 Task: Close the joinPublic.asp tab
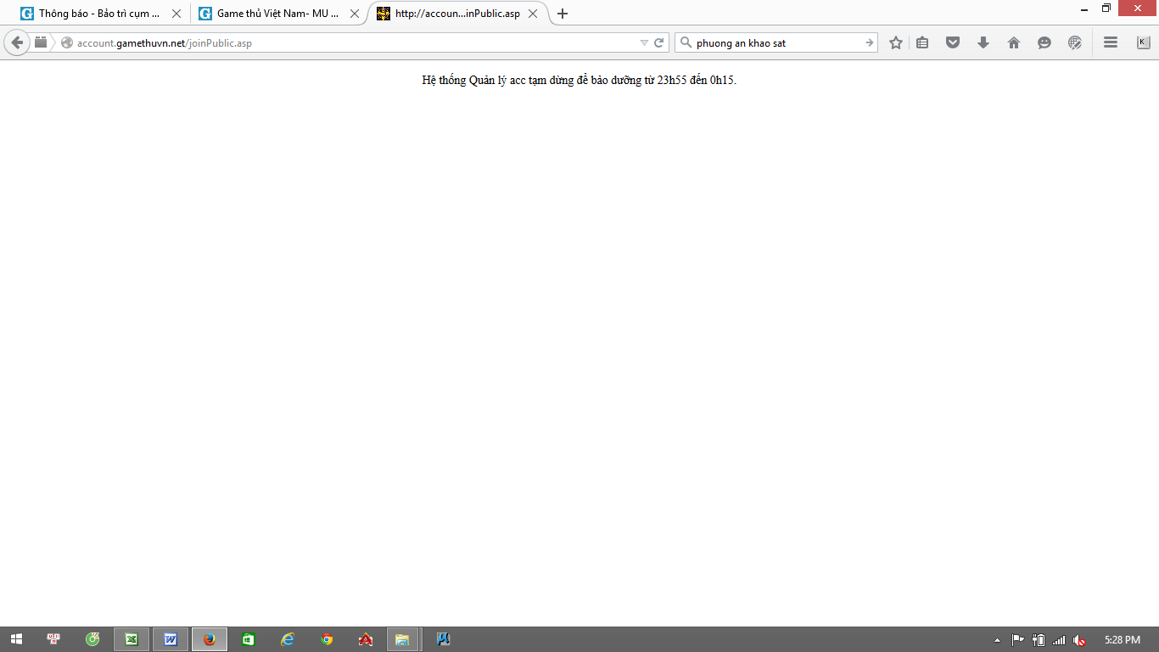533,14
